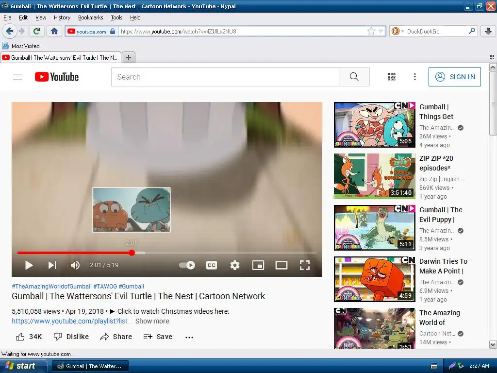Click the SIGN IN button
Image resolution: width=497 pixels, height=373 pixels.
pyautogui.click(x=454, y=77)
